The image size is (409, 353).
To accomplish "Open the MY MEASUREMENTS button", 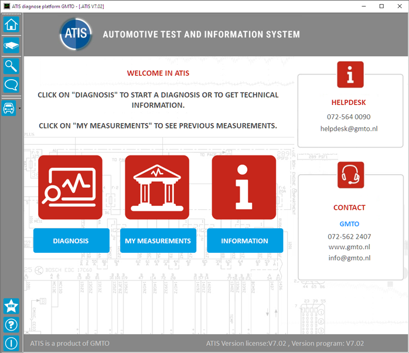I will 158,240.
